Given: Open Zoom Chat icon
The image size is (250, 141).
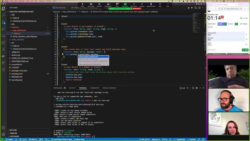Looking at the screenshot, I should tap(117, 5).
